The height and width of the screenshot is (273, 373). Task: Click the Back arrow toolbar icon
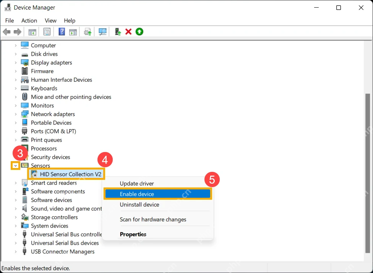pyautogui.click(x=6, y=32)
